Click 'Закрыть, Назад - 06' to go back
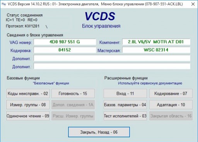This screenshot has height=142, width=198. [99, 132]
